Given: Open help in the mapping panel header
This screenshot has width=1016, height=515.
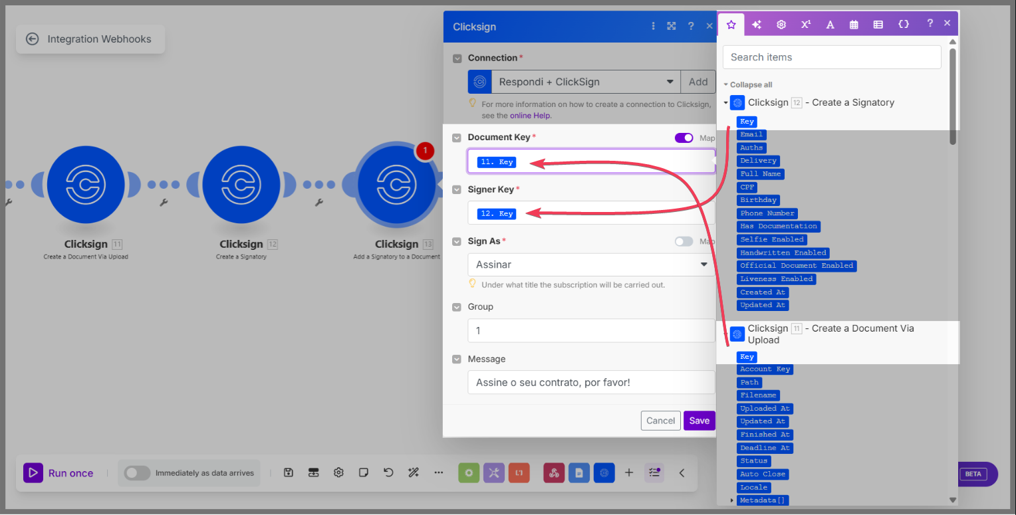Looking at the screenshot, I should (x=930, y=23).
